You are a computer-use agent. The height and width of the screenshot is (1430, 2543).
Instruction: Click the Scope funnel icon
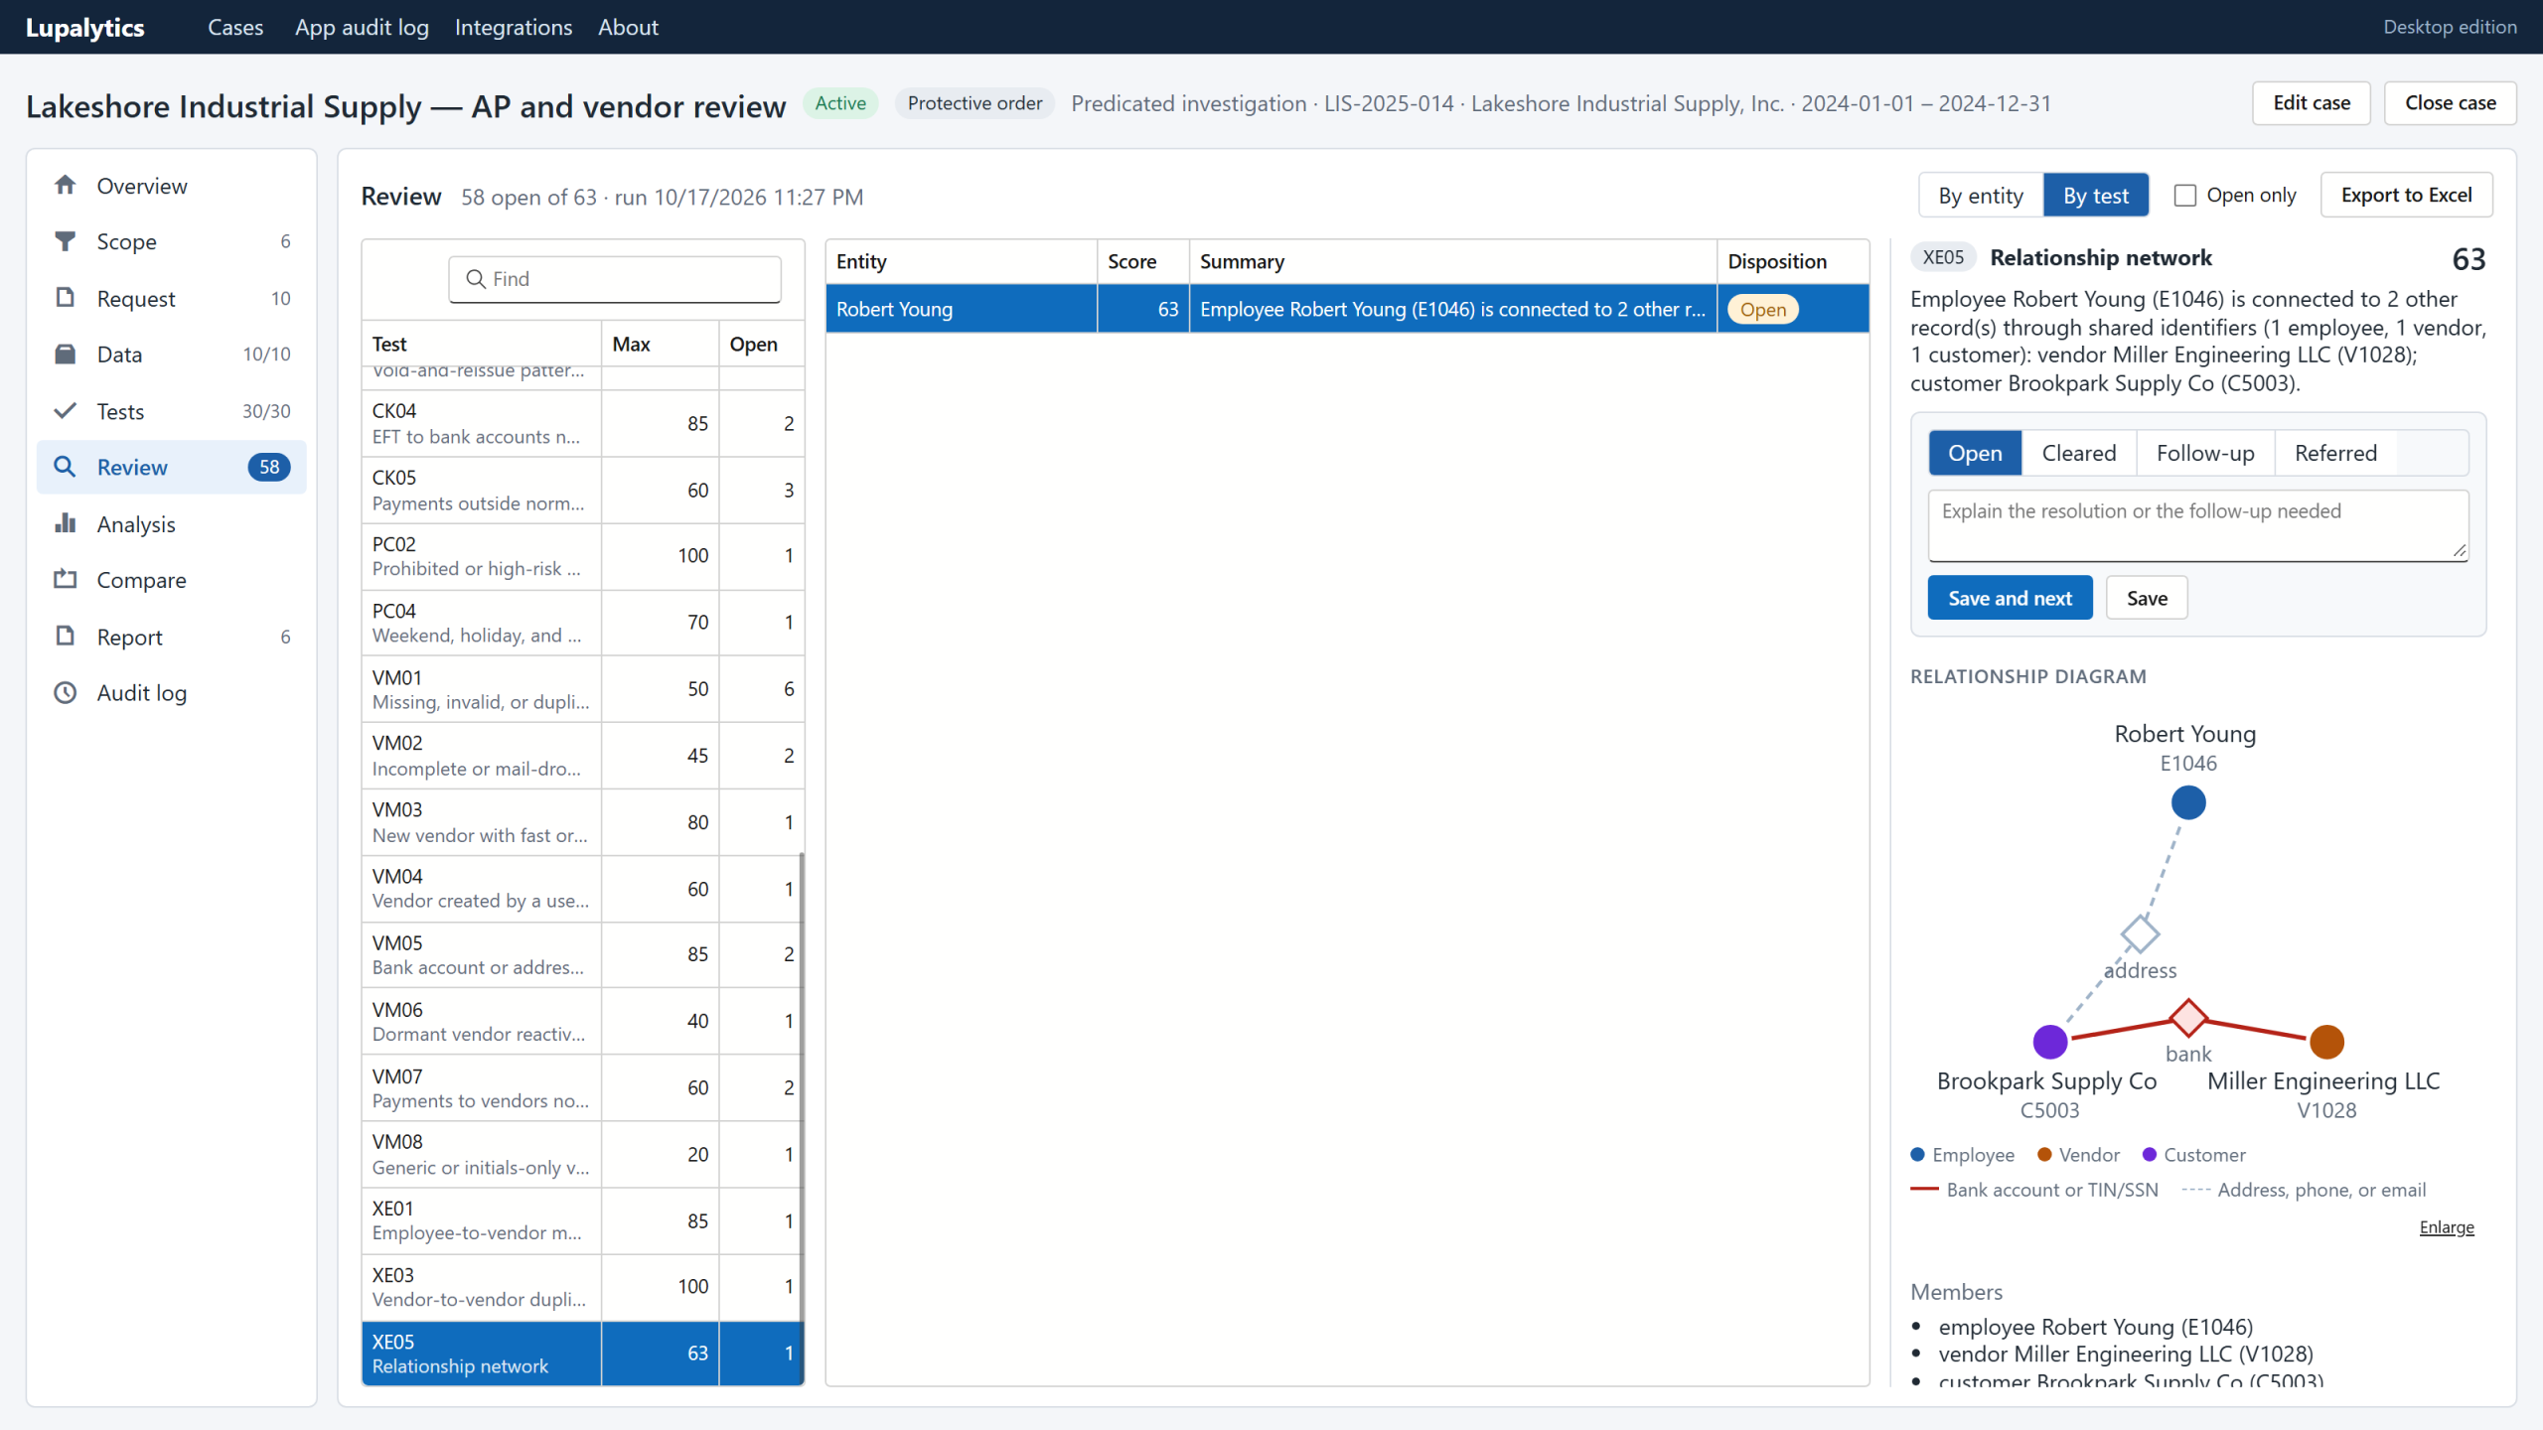point(66,241)
